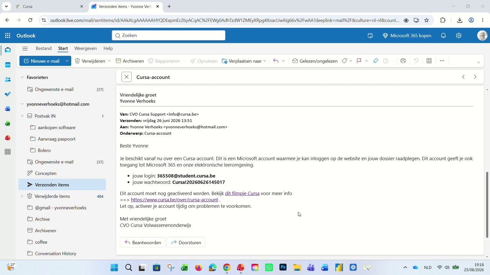This screenshot has width=490, height=275.
Task: Open the Help tab
Action: [x=108, y=49]
